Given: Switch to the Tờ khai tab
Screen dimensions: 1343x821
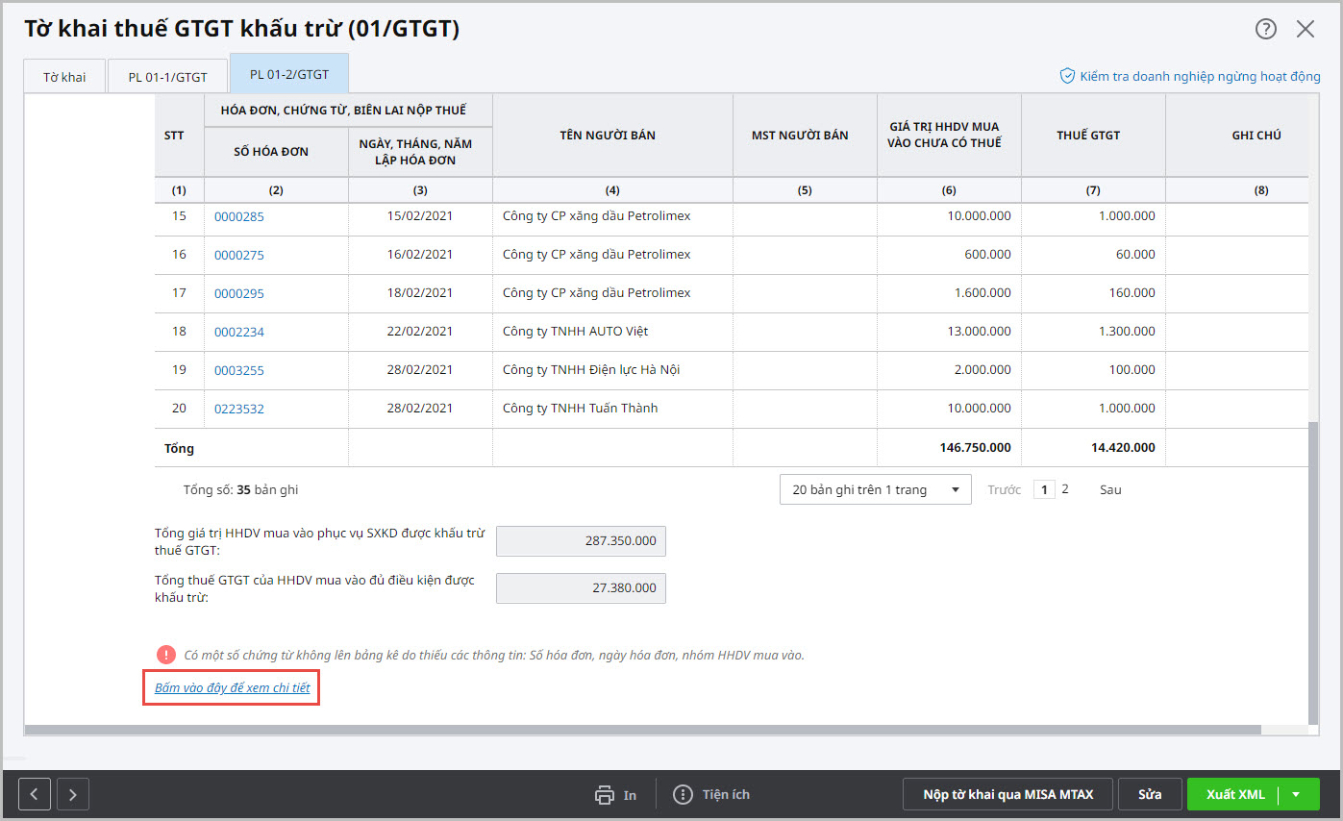Looking at the screenshot, I should pos(64,77).
